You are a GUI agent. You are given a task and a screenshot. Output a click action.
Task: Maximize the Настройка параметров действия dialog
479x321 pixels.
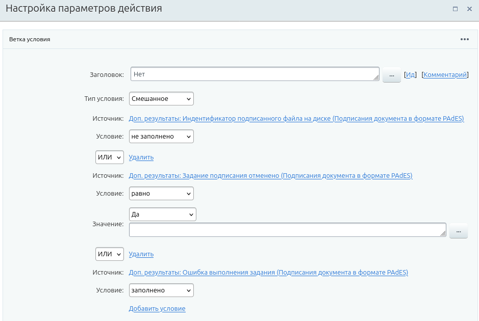[x=455, y=9]
